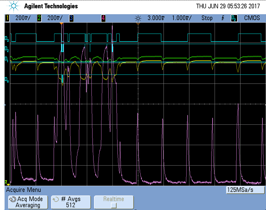Click the CMOS threshold label
The image size is (266, 210).
[252, 18]
